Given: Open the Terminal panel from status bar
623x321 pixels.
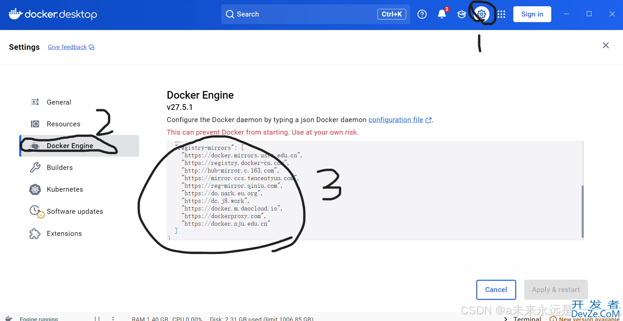Looking at the screenshot, I should click(527, 319).
